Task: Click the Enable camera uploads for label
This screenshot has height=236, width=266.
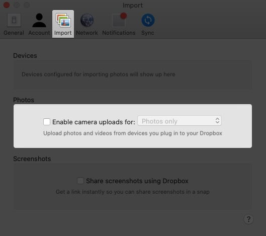Action: click(x=94, y=122)
